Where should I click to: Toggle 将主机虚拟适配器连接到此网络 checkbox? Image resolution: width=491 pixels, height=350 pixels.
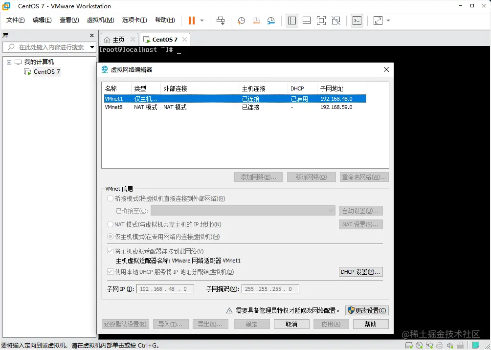coord(110,251)
